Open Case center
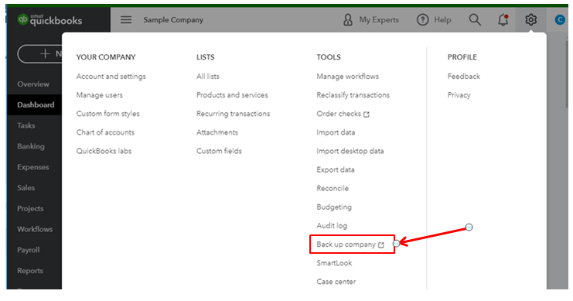Viewport: 573px width, 301px height. coord(336,281)
